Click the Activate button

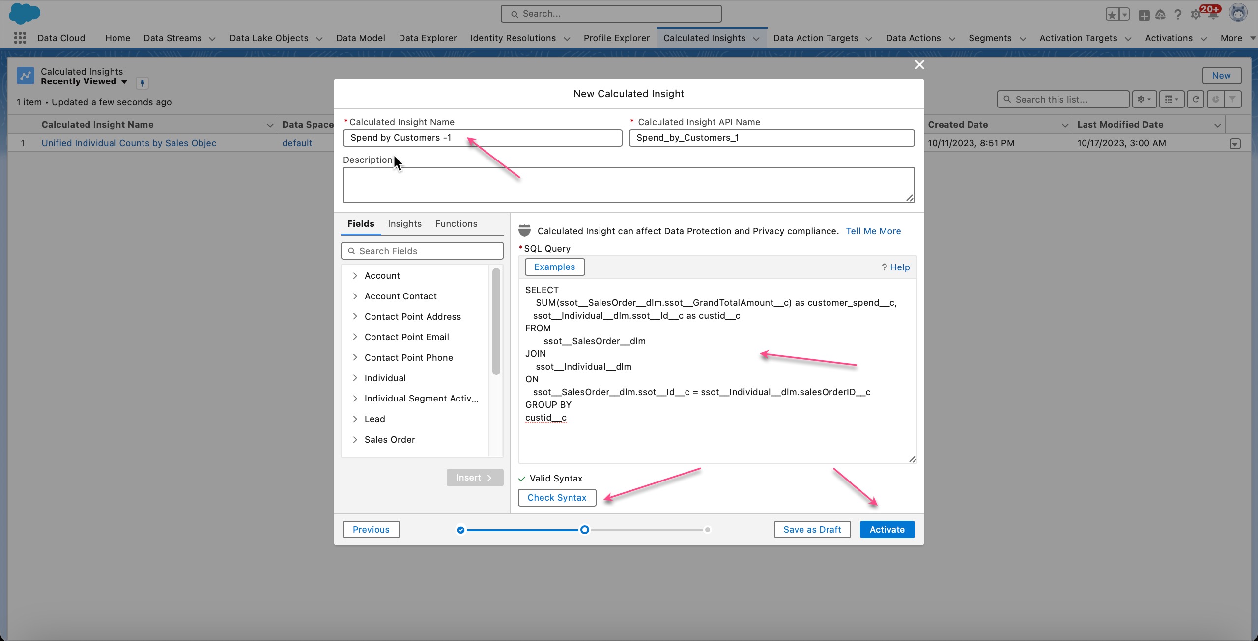[x=887, y=530]
